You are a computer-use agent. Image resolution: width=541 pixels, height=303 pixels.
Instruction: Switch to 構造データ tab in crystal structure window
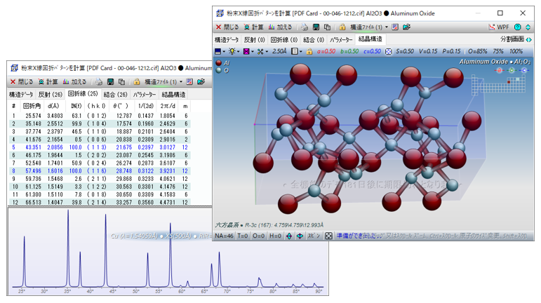227,40
